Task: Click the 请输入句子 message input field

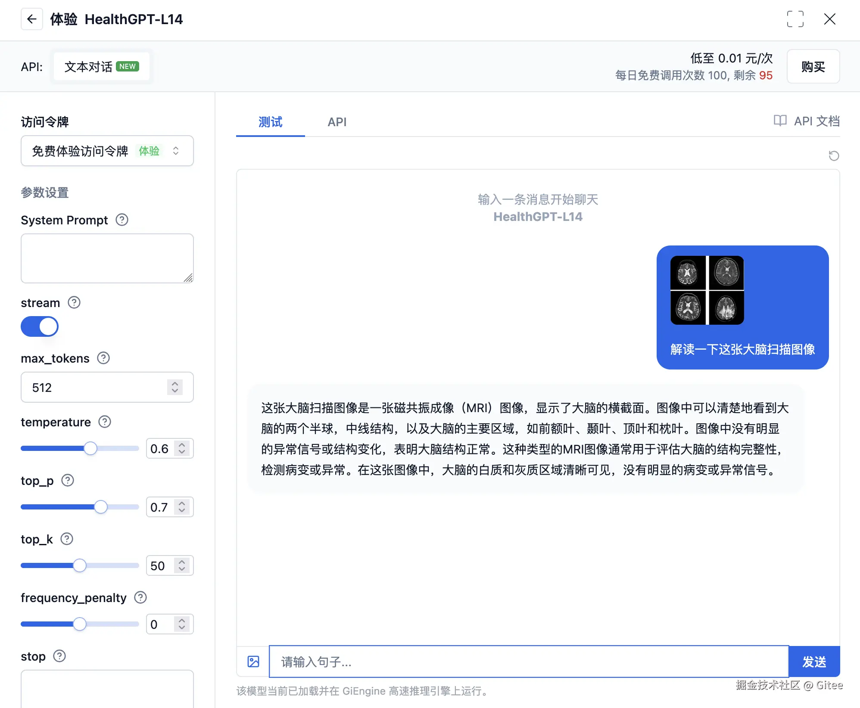Action: [x=529, y=661]
